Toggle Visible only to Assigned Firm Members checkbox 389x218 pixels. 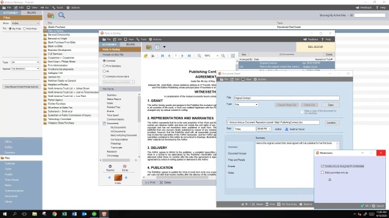coord(322,166)
